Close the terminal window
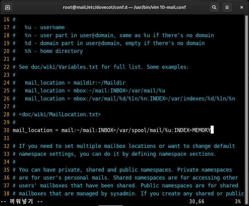249x206 pixels. coord(241,7)
